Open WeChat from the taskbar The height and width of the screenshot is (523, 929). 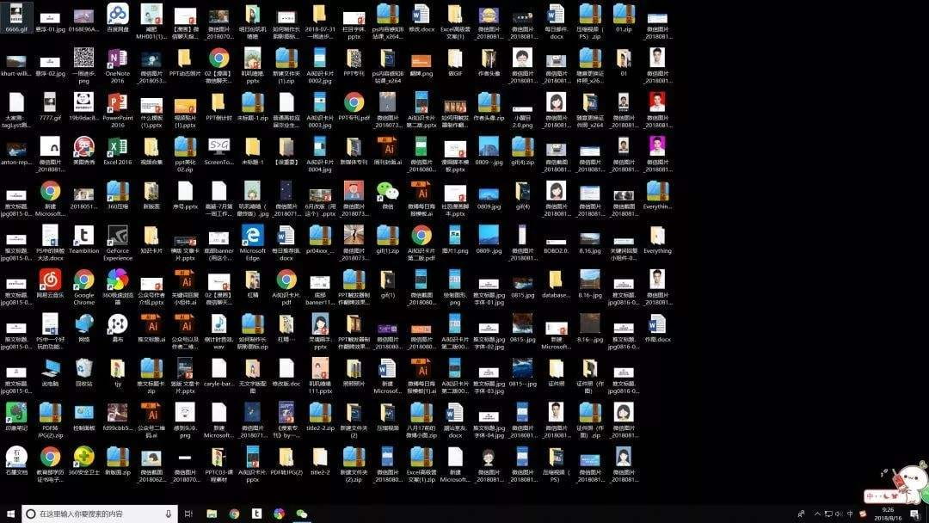click(301, 514)
